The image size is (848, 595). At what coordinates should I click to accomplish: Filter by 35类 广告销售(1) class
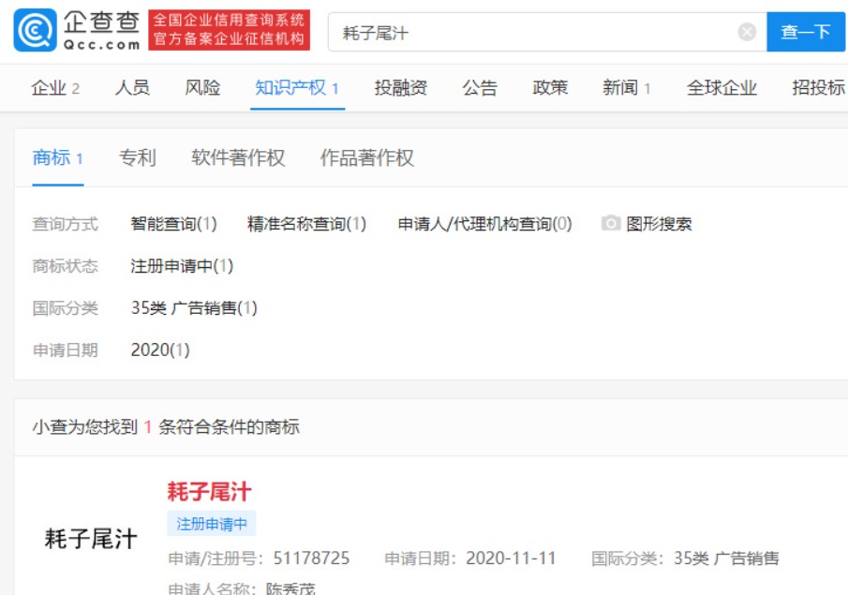tap(194, 307)
